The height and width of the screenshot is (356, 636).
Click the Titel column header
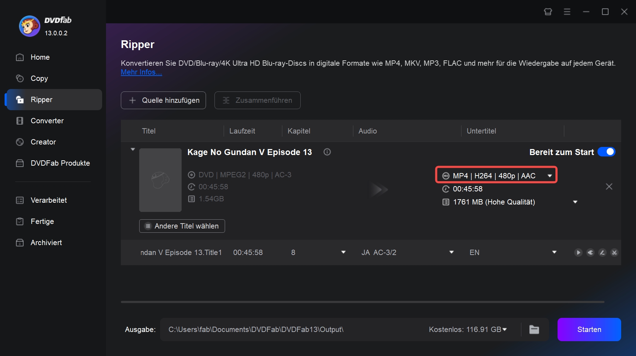coord(149,131)
